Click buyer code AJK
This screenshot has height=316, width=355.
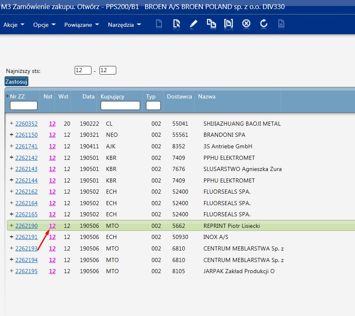pos(111,146)
